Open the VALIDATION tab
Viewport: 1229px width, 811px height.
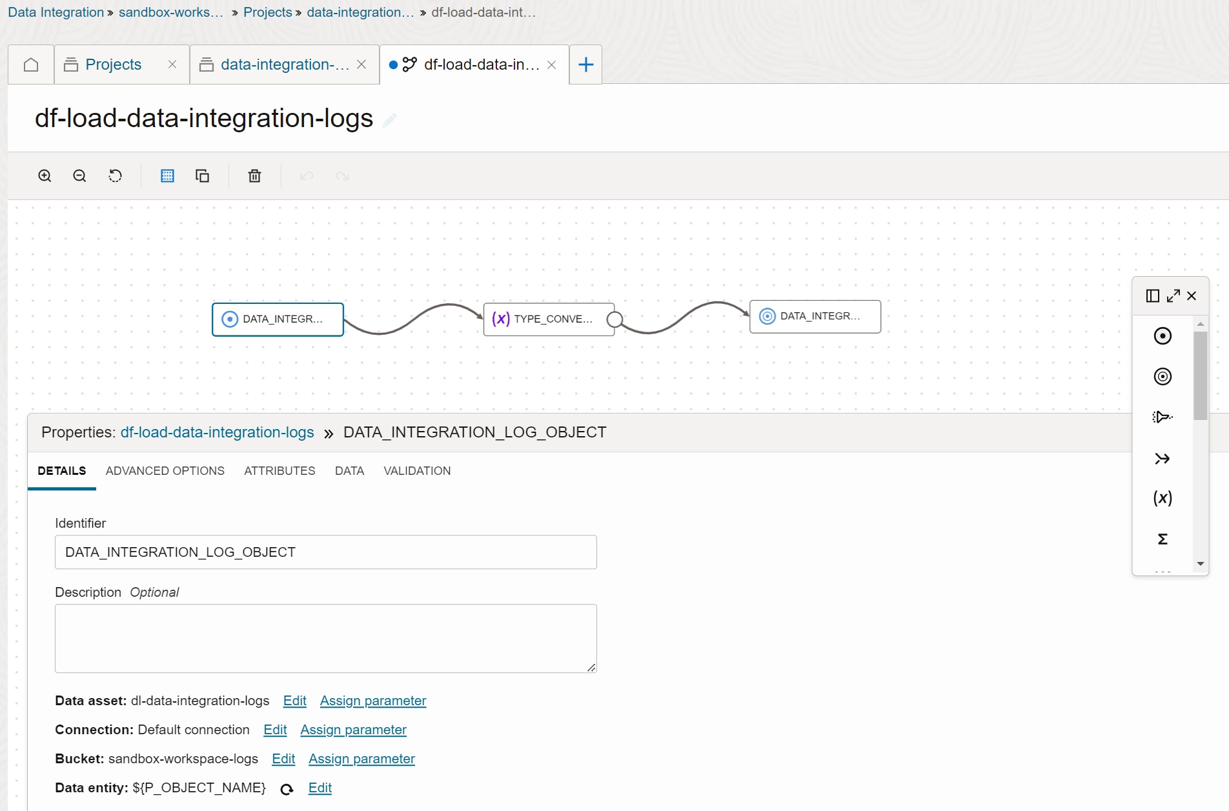click(x=417, y=471)
